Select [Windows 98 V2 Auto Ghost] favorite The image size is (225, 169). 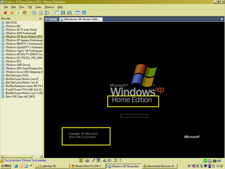click(x=21, y=30)
